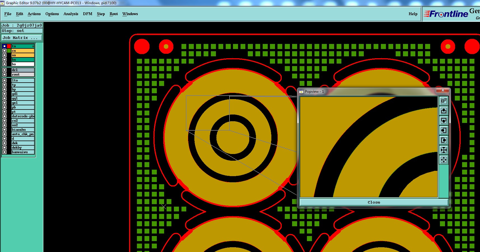Image resolution: width=480 pixels, height=252 pixels.
Task: Click the Job name field 2g0jz07ja0
Action: [x=22, y=25]
